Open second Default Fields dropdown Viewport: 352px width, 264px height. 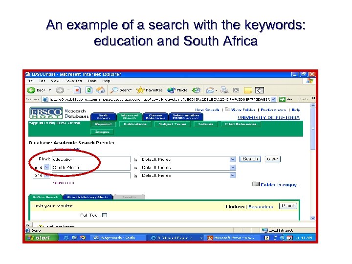pos(233,167)
